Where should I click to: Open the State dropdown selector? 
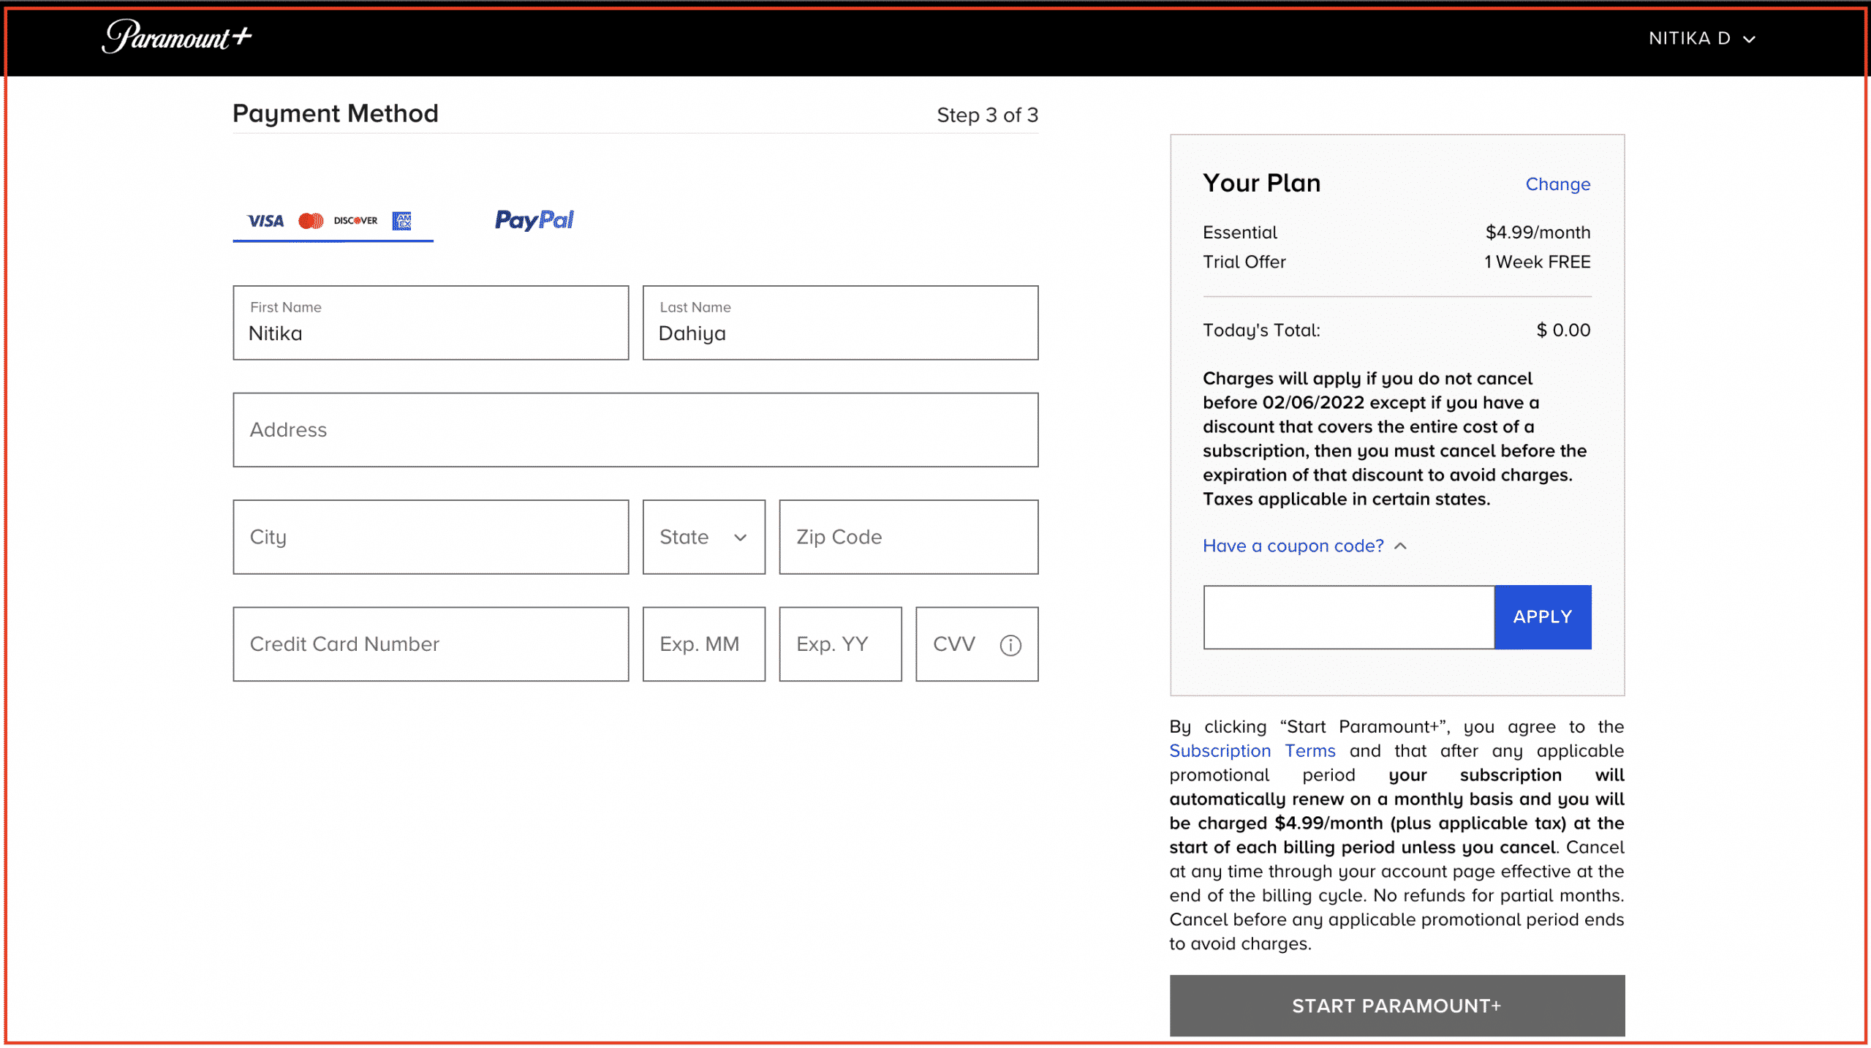tap(703, 536)
